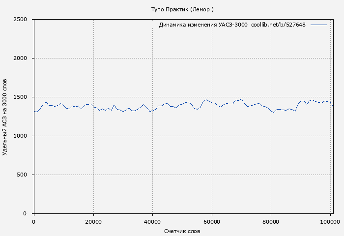Click the 20000 tick label on the X axis
Screen dimensions: 344x236
coord(93,222)
